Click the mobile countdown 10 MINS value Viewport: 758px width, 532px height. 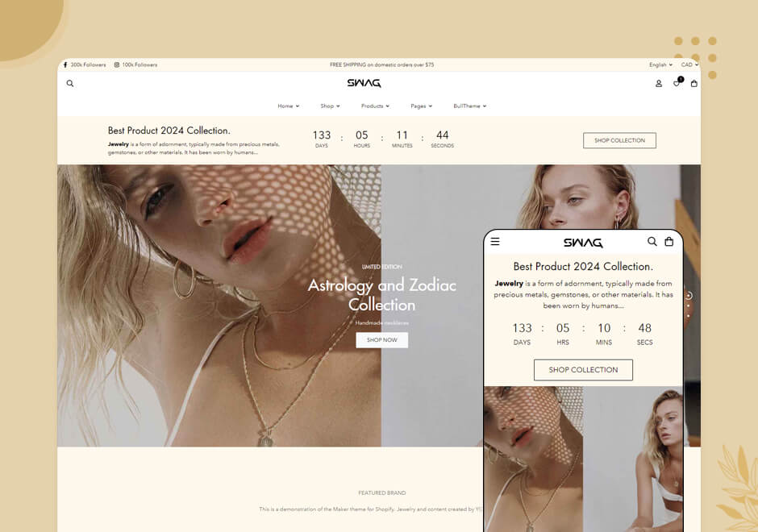click(x=604, y=334)
